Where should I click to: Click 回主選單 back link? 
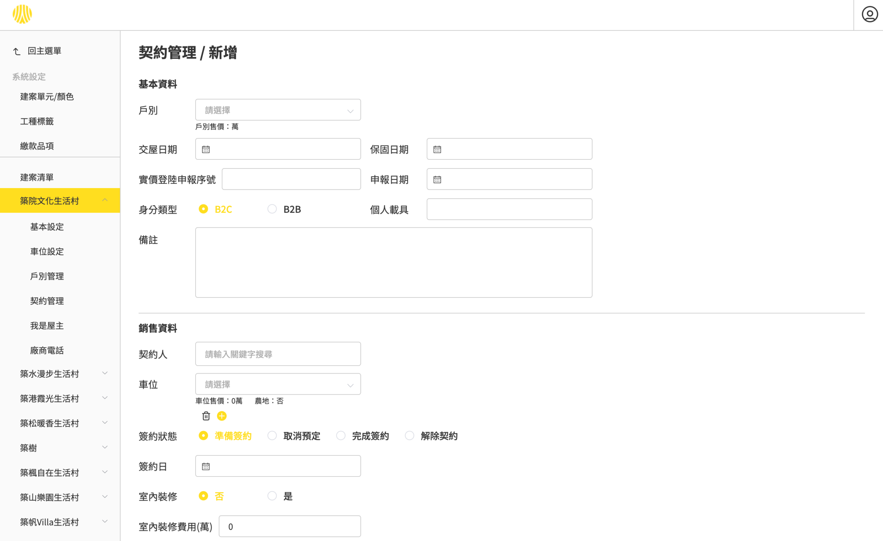(x=44, y=51)
